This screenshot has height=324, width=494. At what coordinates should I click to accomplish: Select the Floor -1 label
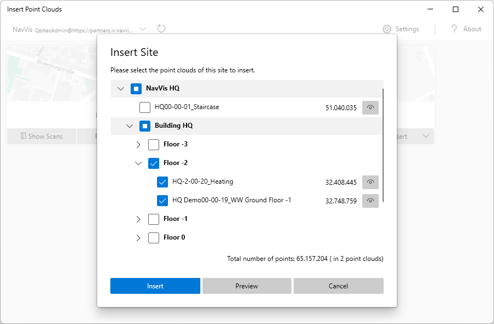point(176,219)
